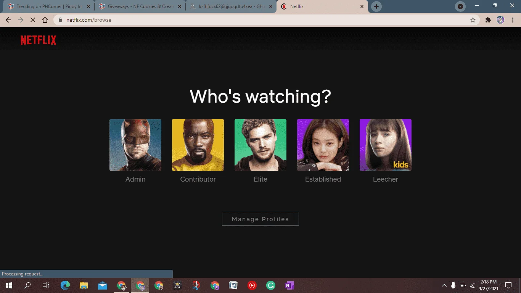Expand Chrome tab search dropdown
The image size is (521, 293).
pos(460,6)
